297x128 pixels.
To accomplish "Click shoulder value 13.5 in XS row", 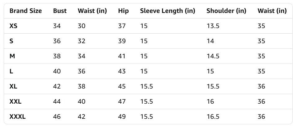I will point(213,26).
